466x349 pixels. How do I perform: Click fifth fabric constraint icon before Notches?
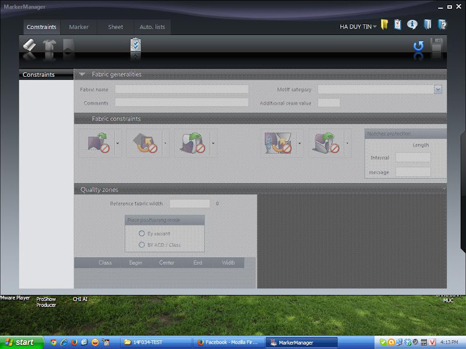coord(326,143)
